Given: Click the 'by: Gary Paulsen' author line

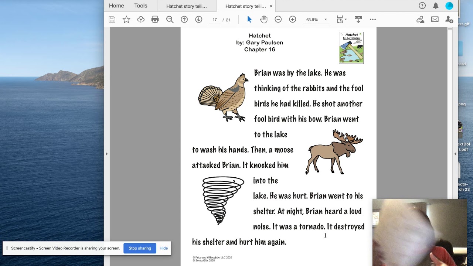Looking at the screenshot, I should pyautogui.click(x=260, y=42).
